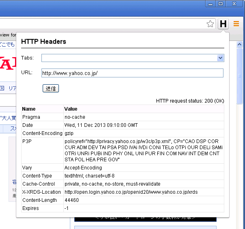Submit the URL with the 送信 button
245x229 pixels.
point(51,88)
